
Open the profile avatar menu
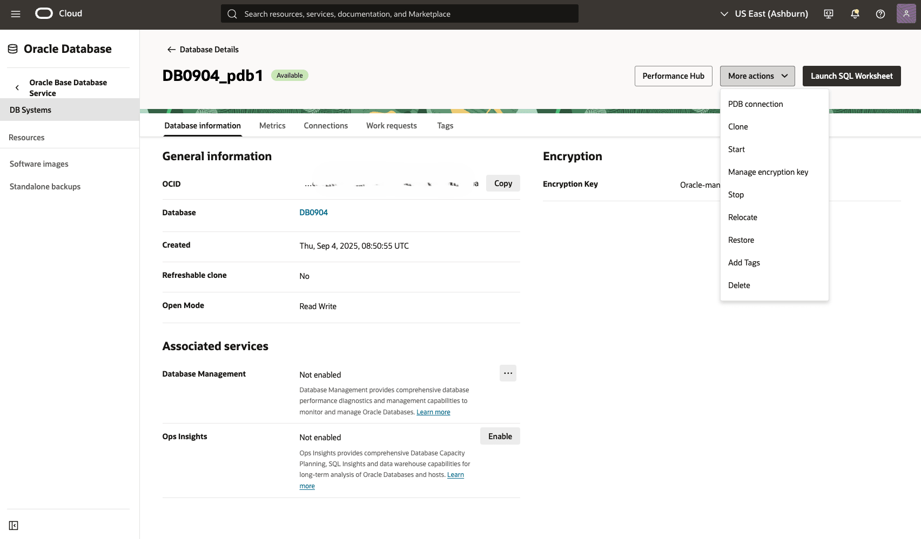[906, 13]
